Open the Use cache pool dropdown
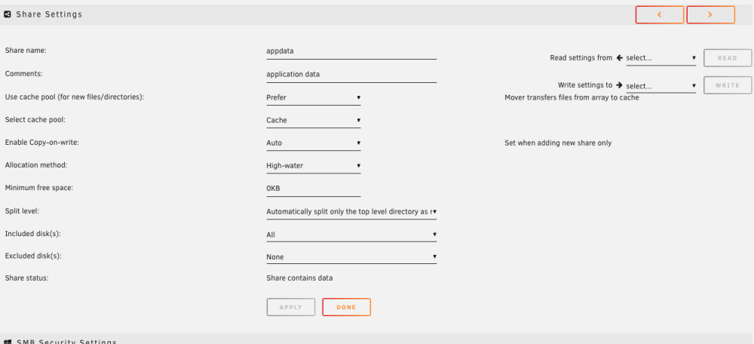The image size is (754, 344). [x=314, y=97]
